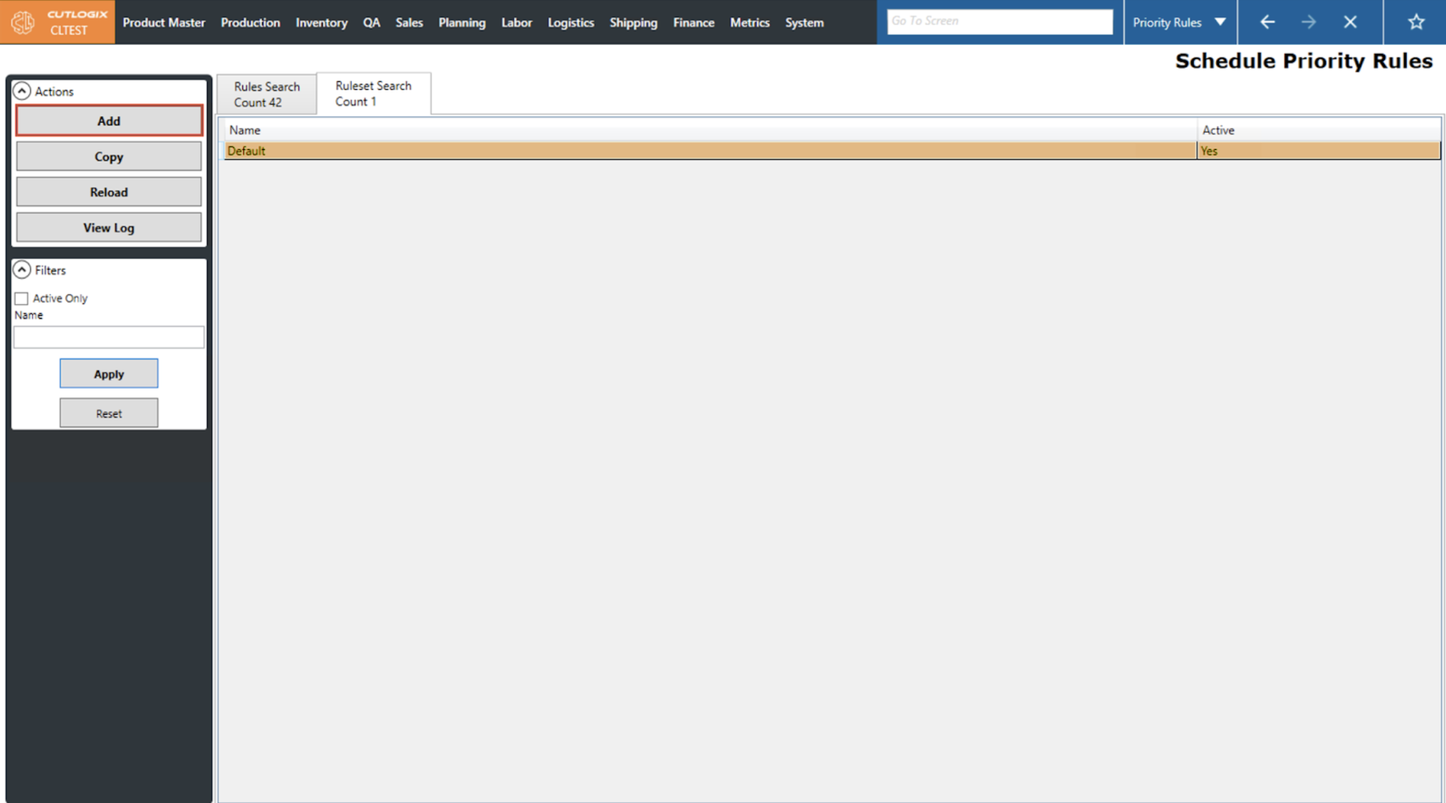
Task: Select the Ruleset Search tab
Action: (373, 94)
